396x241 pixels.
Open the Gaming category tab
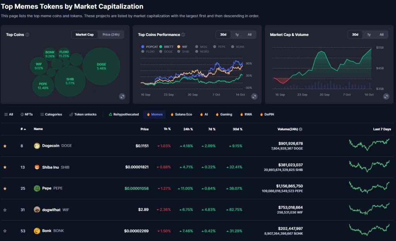[x=224, y=115]
